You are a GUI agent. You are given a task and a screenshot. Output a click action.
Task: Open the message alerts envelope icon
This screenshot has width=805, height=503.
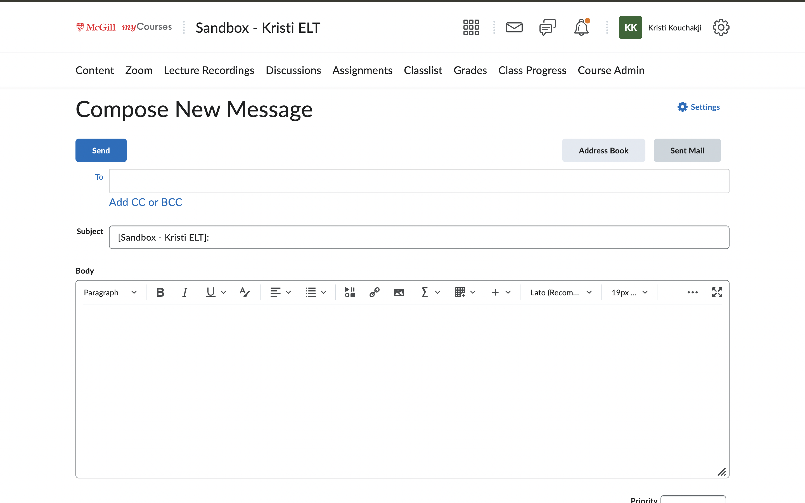(x=514, y=27)
